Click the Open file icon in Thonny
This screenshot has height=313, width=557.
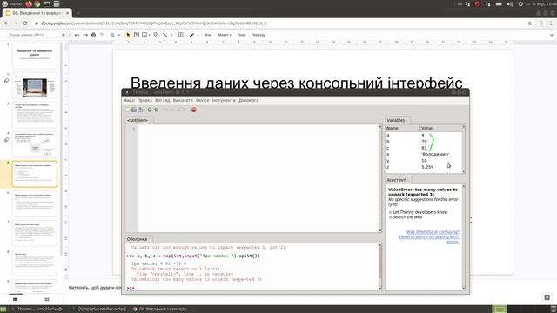pos(134,110)
